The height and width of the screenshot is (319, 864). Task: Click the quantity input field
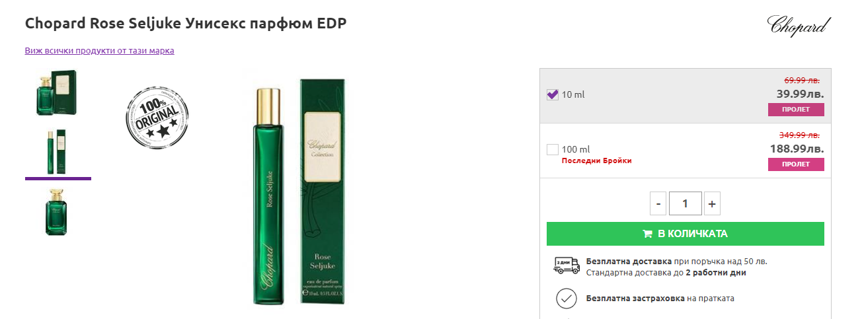click(685, 204)
